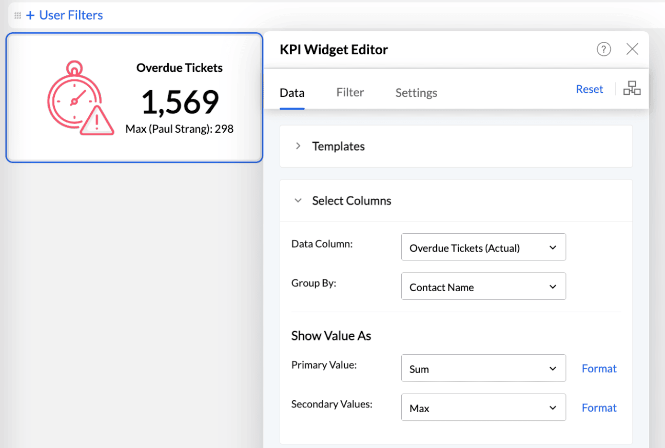The height and width of the screenshot is (448, 665).
Task: Open the Settings tab
Action: (416, 93)
